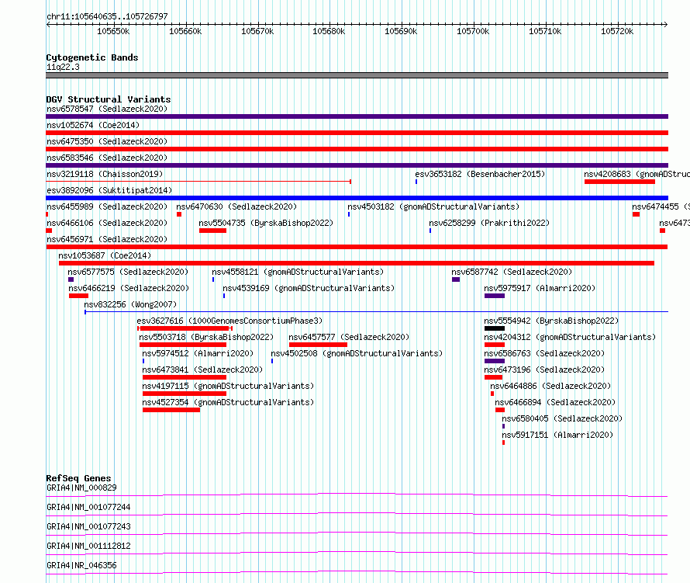Click nsv6587742 (Sedlazeck2020) label
This screenshot has width=690, height=583.
pyautogui.click(x=512, y=272)
